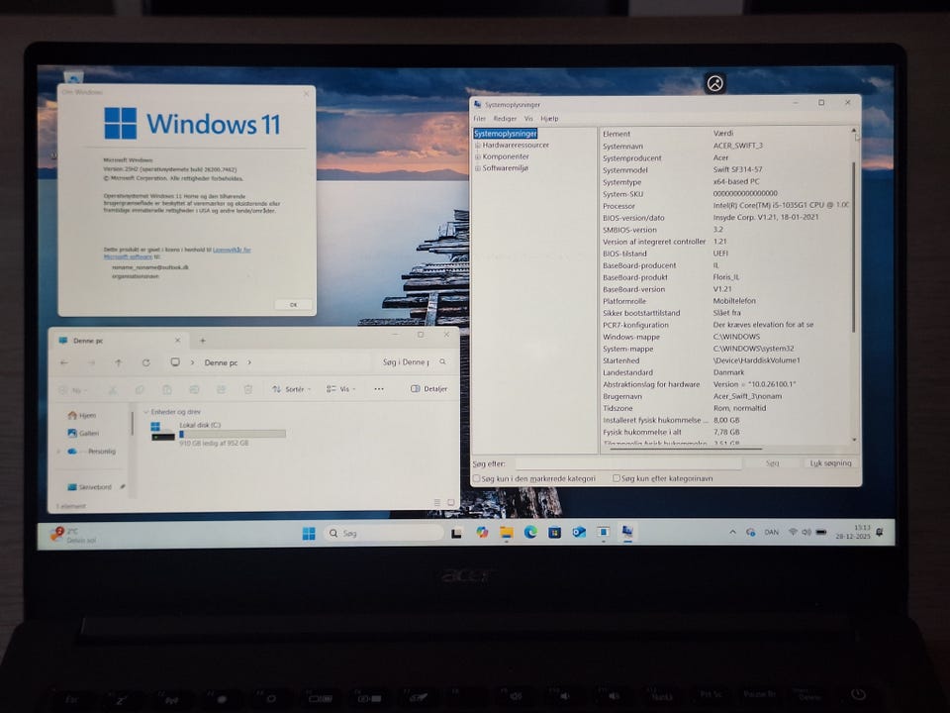
Task: Expand the Personlig OneDrive item in sidebar
Action: [x=58, y=452]
